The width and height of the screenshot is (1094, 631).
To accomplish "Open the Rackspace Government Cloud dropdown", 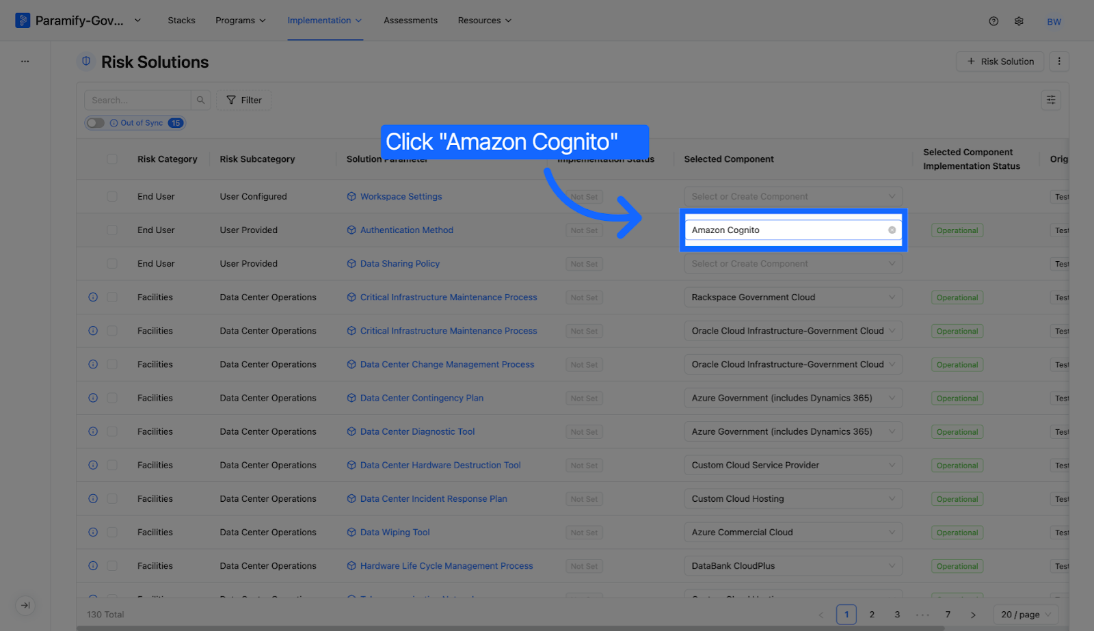I will click(x=793, y=297).
